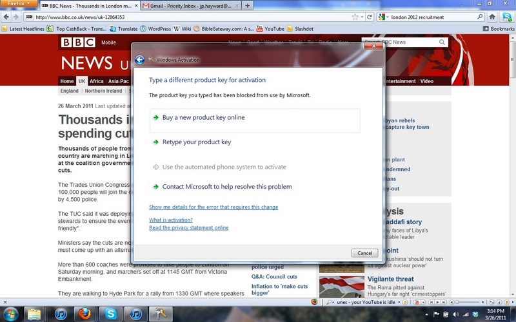Open the Skype icon in the taskbar
Viewport: 516px width, 322px height.
coord(110,314)
